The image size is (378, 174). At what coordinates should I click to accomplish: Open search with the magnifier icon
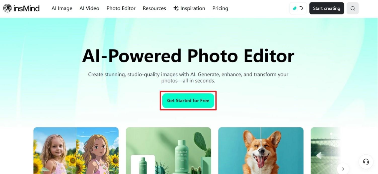coord(353,8)
